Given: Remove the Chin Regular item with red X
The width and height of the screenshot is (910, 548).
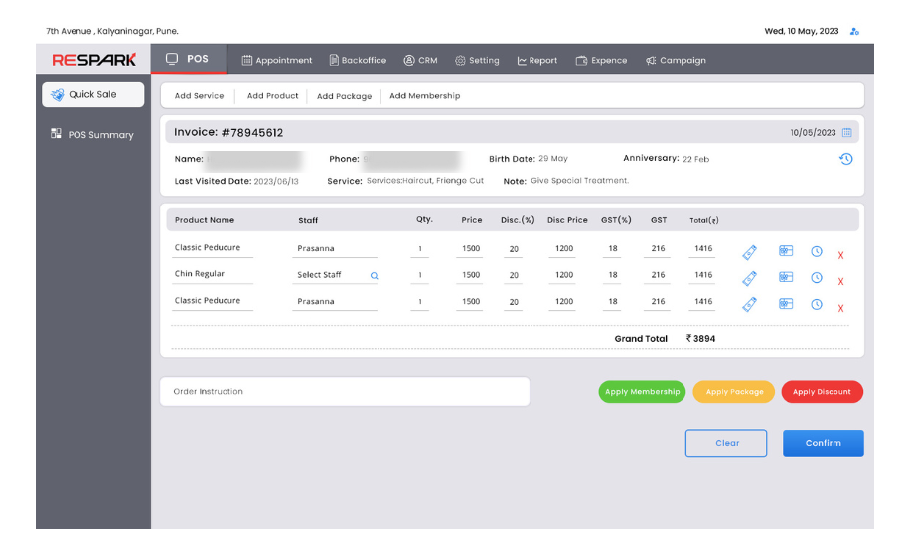Looking at the screenshot, I should click(840, 282).
